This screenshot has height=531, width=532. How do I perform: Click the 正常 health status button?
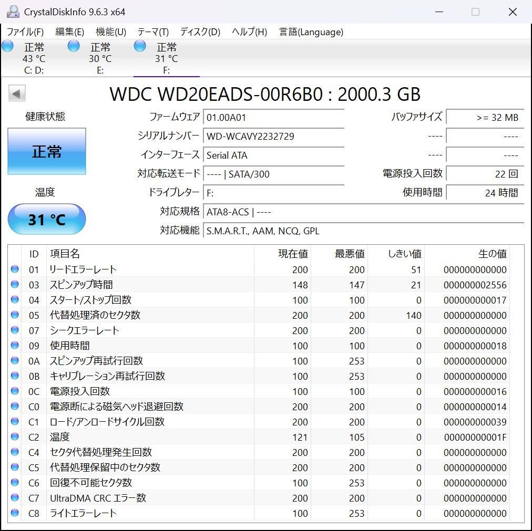tap(46, 151)
